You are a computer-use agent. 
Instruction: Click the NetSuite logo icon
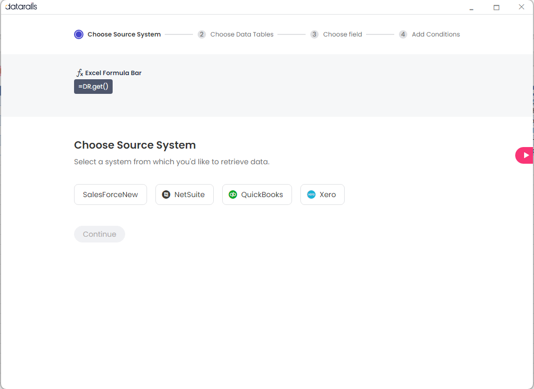(166, 194)
